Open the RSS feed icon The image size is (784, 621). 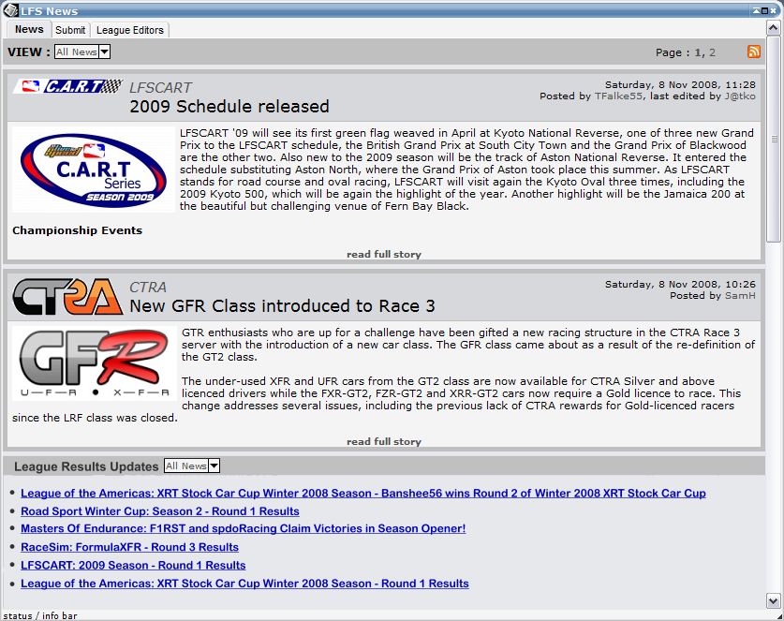[753, 52]
